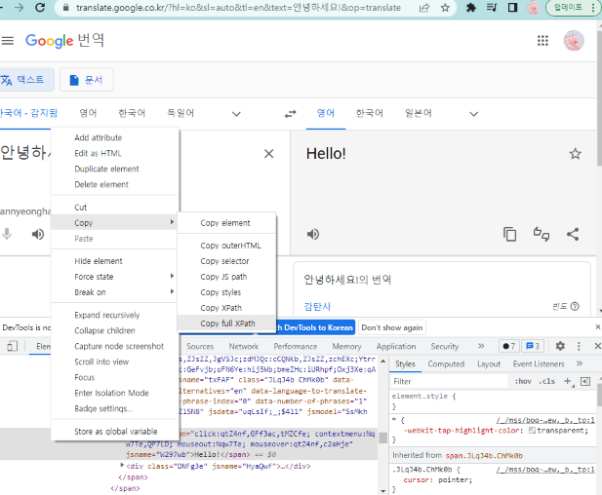
Task: Choose Copy selector
Action: [x=227, y=261]
